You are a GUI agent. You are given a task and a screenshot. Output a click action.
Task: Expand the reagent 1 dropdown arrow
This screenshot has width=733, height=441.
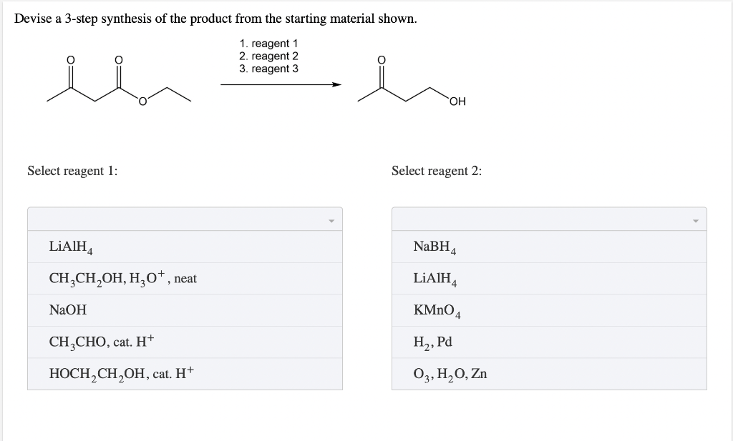tap(331, 219)
